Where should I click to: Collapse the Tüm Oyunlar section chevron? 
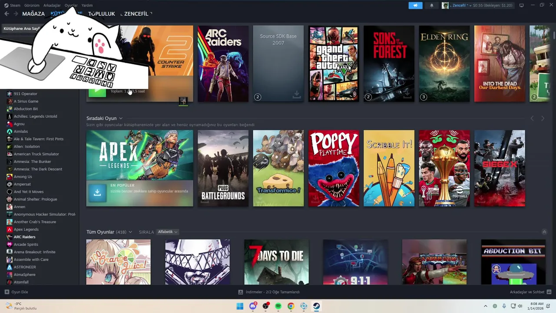(544, 232)
